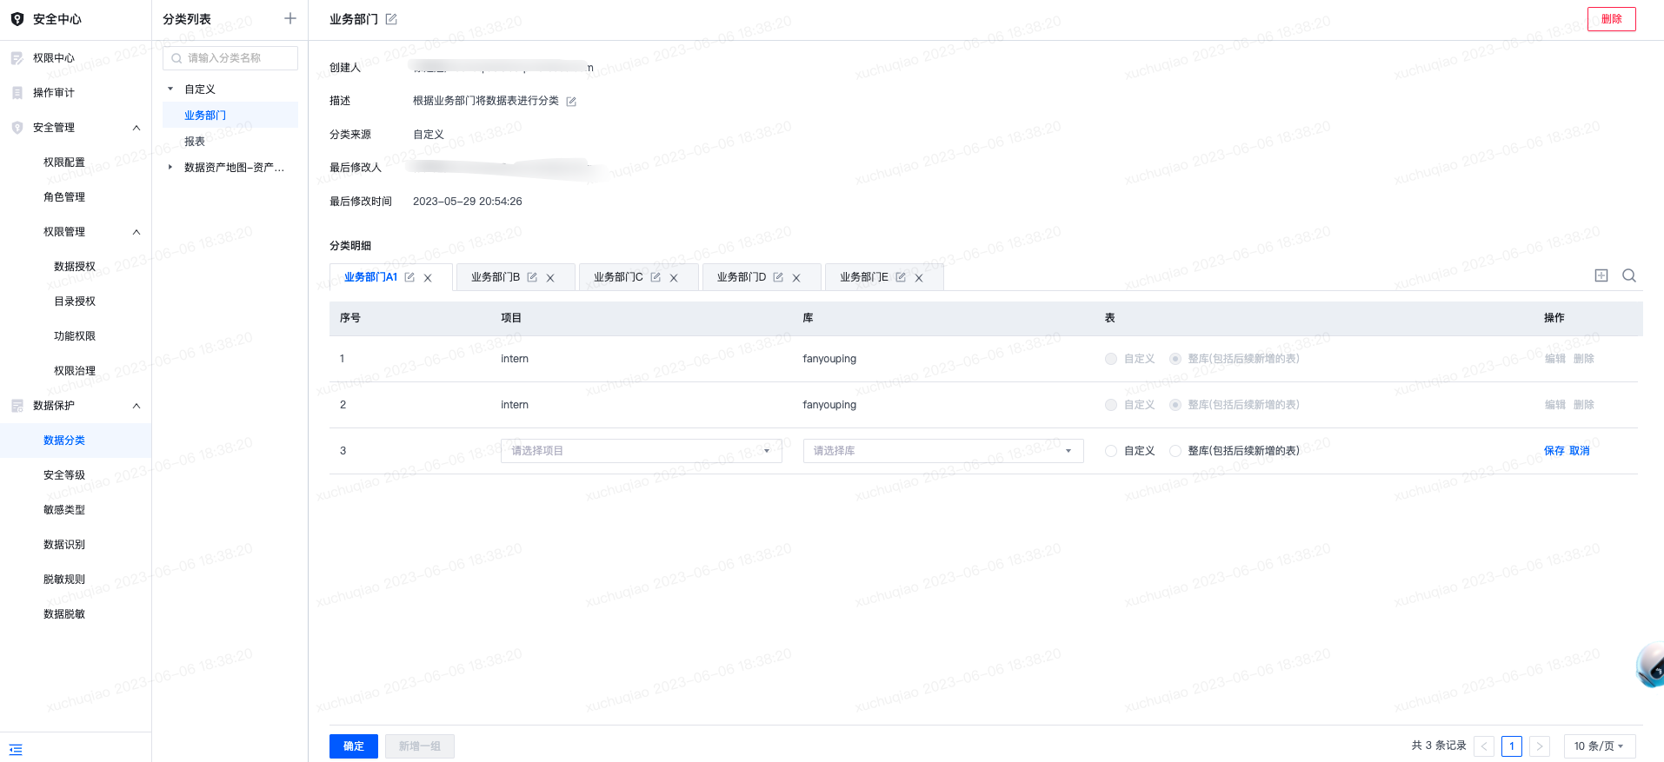Click the blue 确定 button
Screen dimensions: 1664x762
point(354,746)
